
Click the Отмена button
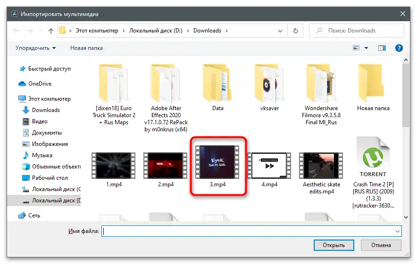tap(381, 245)
